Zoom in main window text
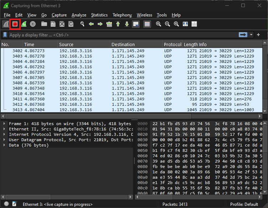Viewport: 268px width, 208px height. coord(159,24)
